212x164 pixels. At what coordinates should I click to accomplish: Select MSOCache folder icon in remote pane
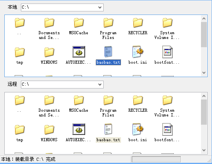coord(79,100)
